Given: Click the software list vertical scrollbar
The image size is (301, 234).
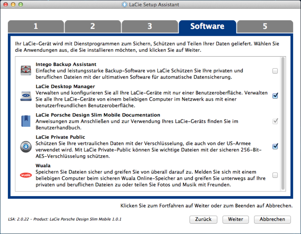Looking at the screenshot, I should click(283, 124).
